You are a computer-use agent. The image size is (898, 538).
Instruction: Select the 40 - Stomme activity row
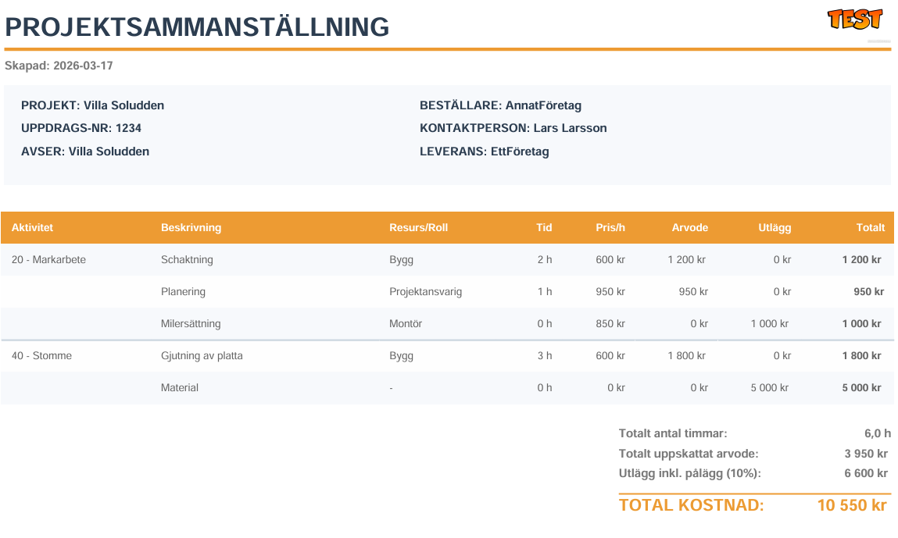[41, 356]
